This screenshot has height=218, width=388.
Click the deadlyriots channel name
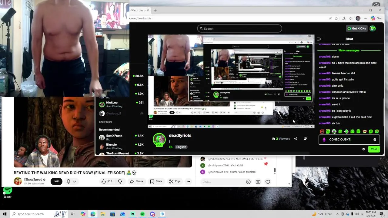pos(180,135)
